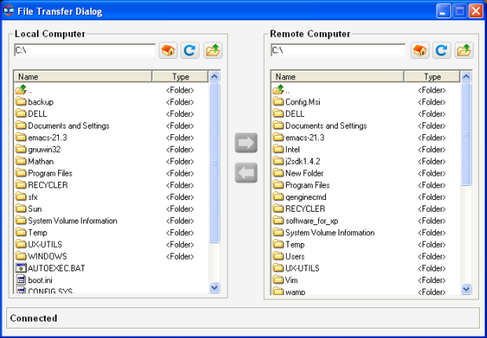The height and width of the screenshot is (338, 487).
Task: Send file to remote with right arrow
Action: point(246,143)
